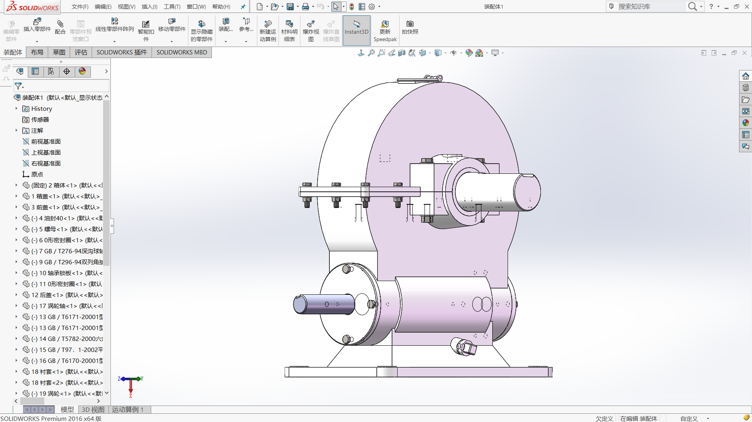Switch to 草图 tab

59,52
